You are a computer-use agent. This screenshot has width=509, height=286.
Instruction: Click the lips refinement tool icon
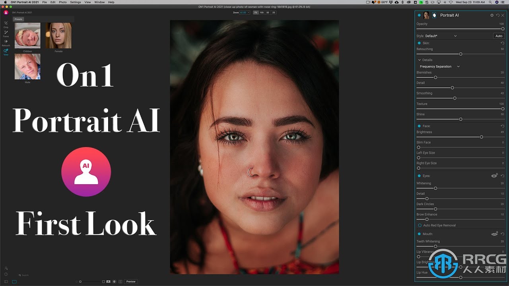tap(494, 234)
